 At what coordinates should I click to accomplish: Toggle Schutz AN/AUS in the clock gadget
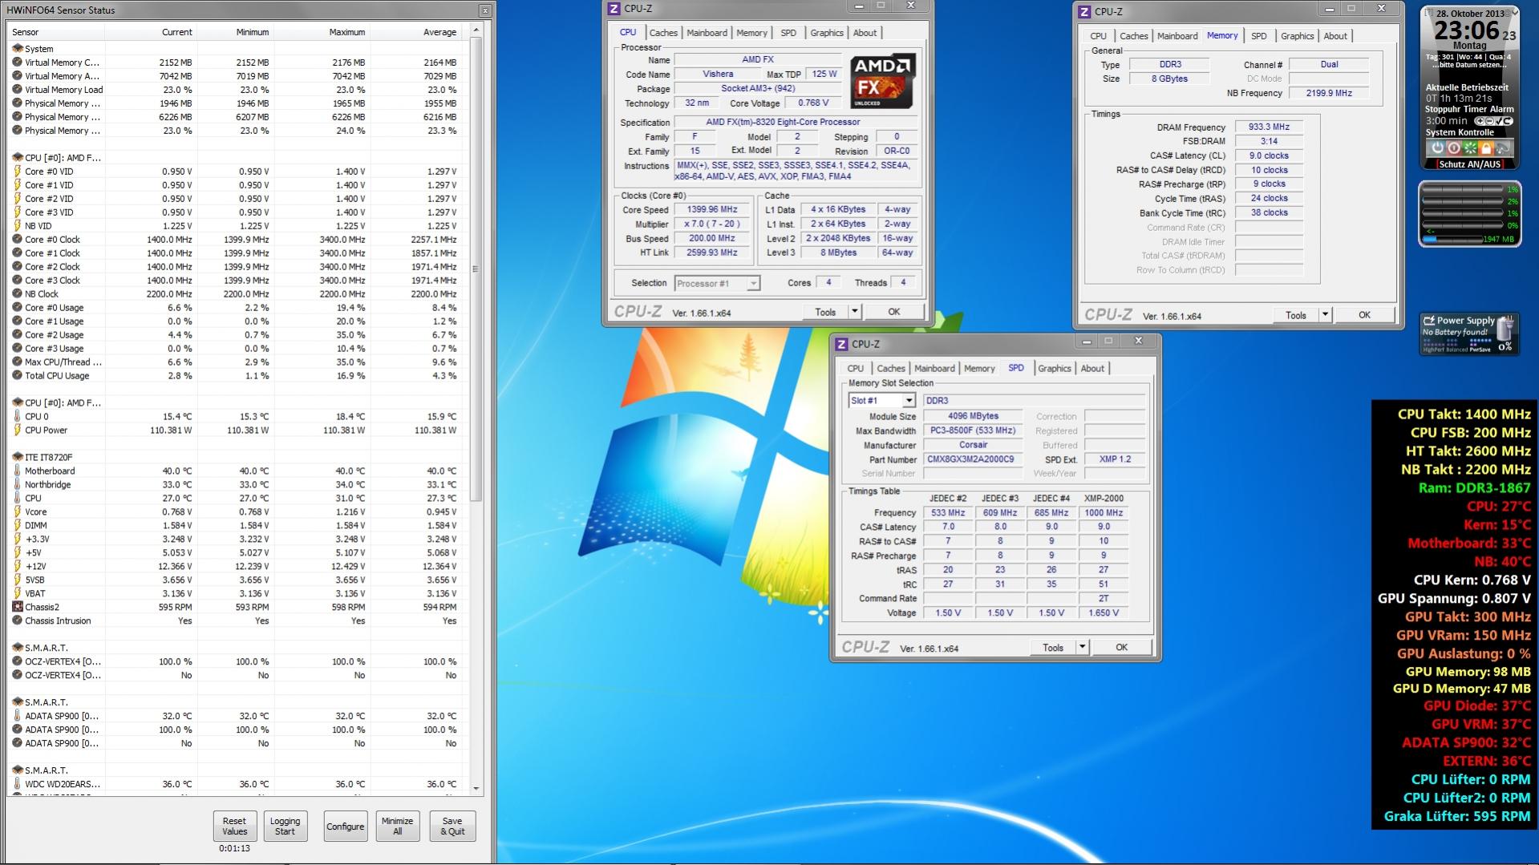tap(1469, 164)
